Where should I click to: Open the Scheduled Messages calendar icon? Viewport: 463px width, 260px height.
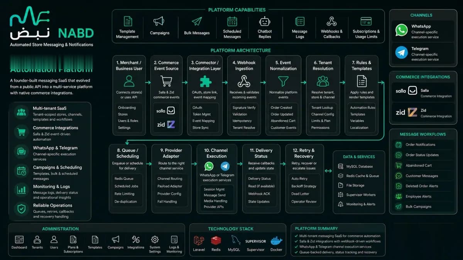pos(232,21)
